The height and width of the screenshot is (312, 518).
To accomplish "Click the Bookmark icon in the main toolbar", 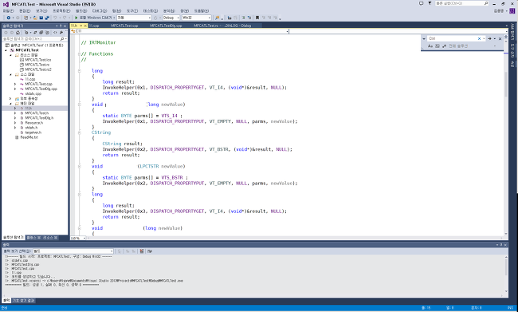I will point(257,18).
